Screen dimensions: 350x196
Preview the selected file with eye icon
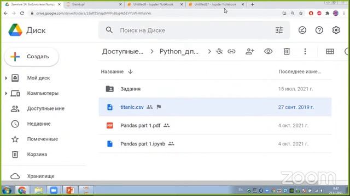pyautogui.click(x=269, y=52)
